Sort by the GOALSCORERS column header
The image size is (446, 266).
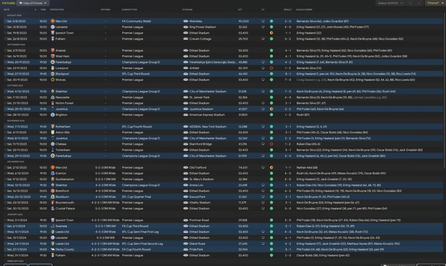[304, 10]
